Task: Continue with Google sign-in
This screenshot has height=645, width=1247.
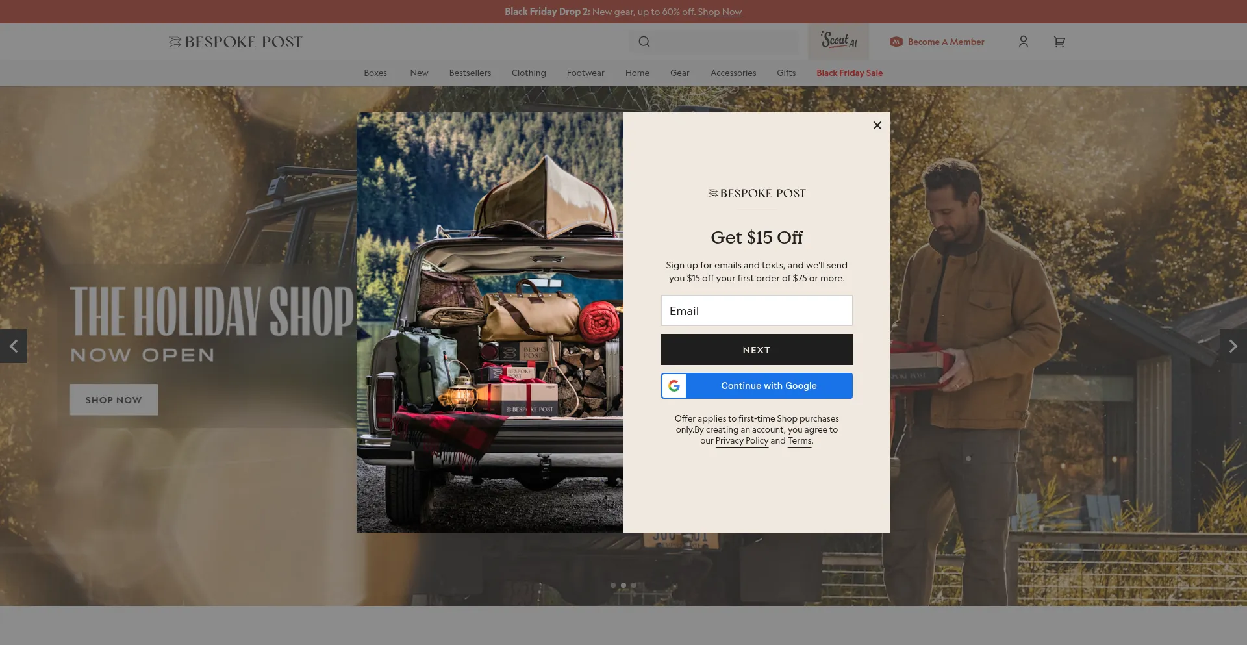Action: pos(757,386)
